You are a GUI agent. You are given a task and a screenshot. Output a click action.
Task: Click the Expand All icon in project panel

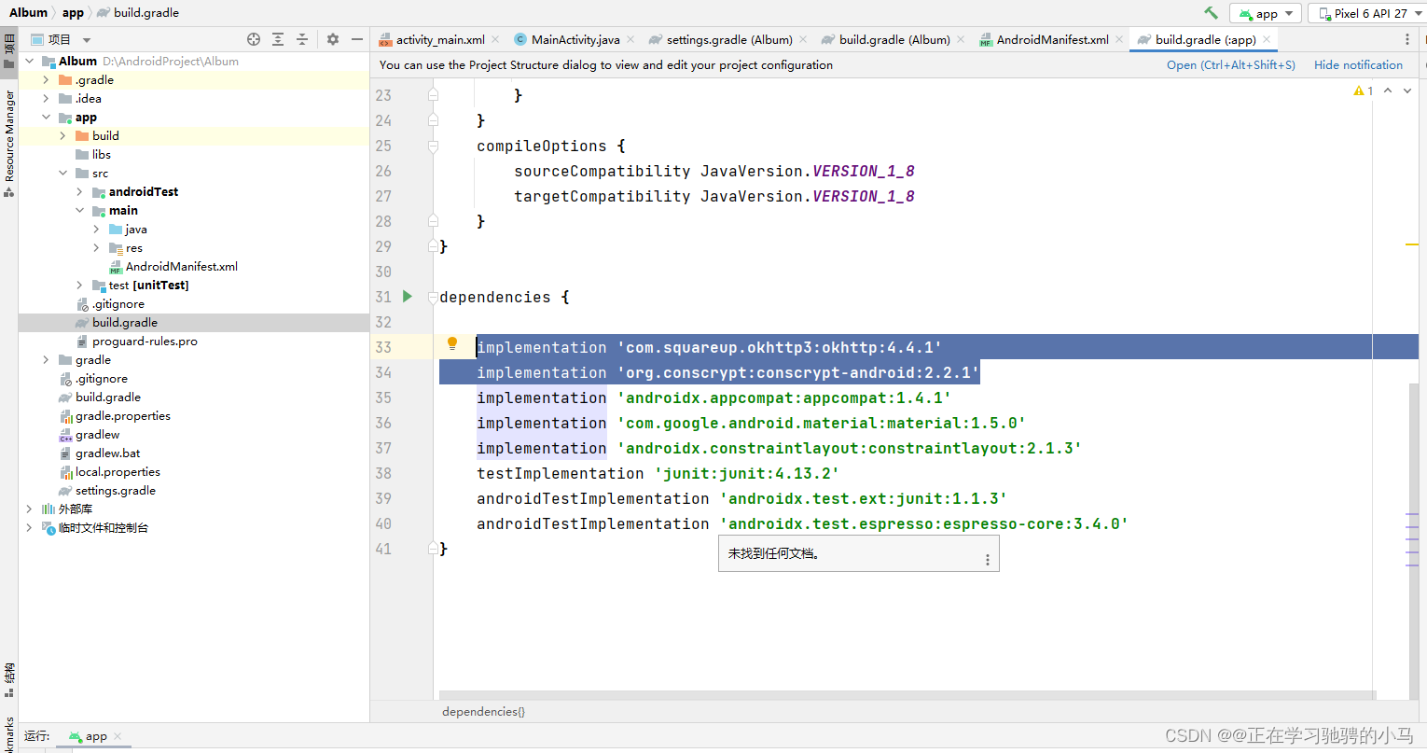278,39
